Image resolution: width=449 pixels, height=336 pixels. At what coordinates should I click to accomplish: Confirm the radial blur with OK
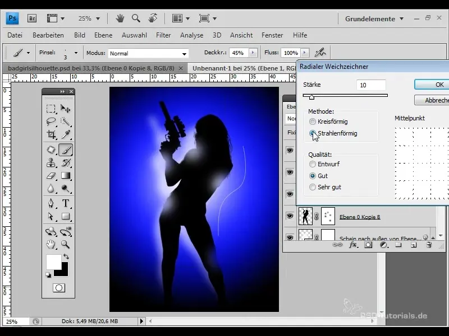point(432,85)
